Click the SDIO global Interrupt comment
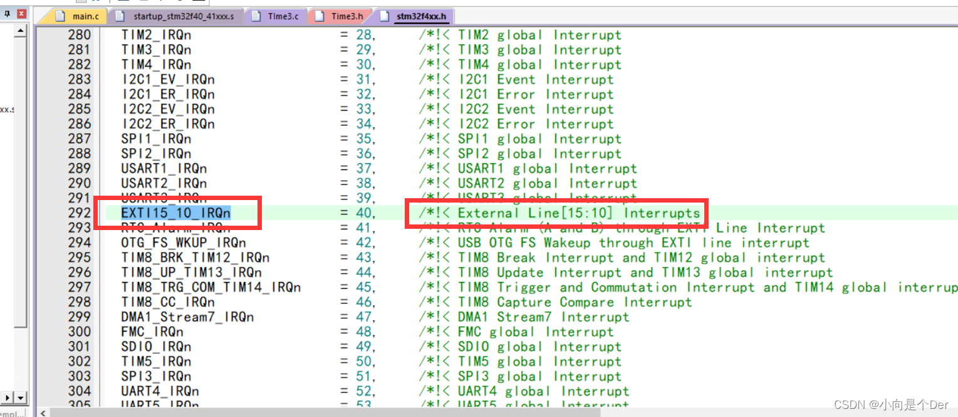 (x=520, y=347)
